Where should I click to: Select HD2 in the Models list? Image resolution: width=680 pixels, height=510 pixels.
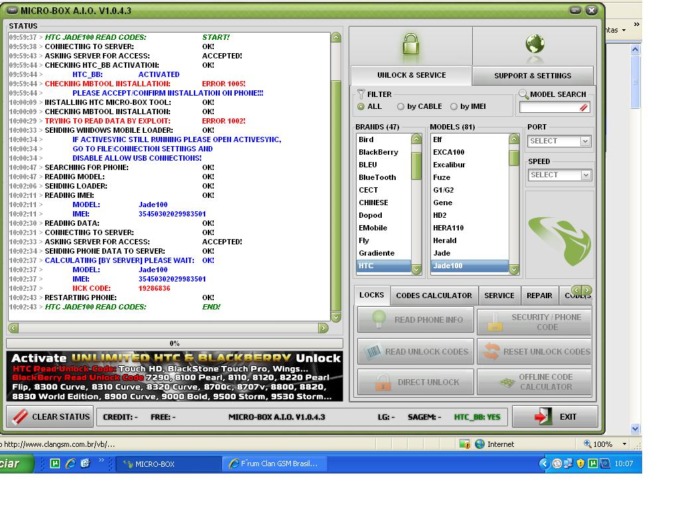coord(469,215)
